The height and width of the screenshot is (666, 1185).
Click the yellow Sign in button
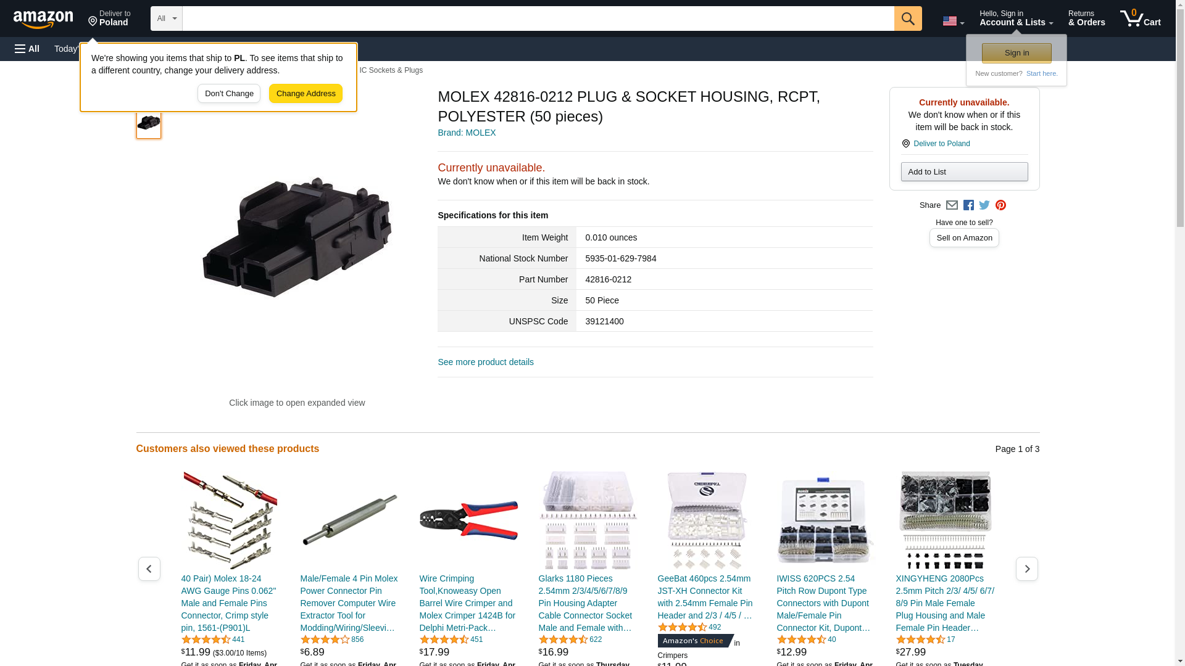1017,53
